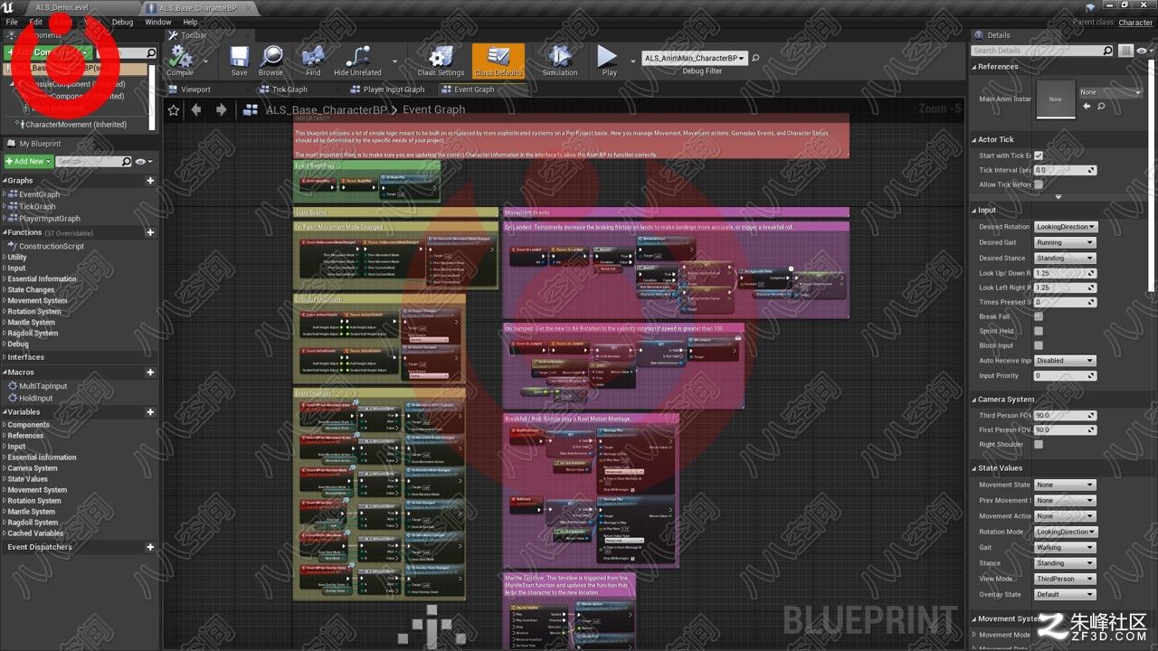Select ConstructionScript function

tap(52, 246)
